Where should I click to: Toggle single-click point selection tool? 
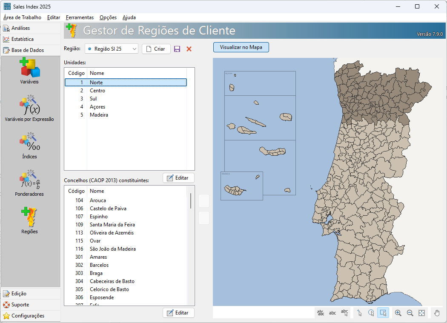359,313
